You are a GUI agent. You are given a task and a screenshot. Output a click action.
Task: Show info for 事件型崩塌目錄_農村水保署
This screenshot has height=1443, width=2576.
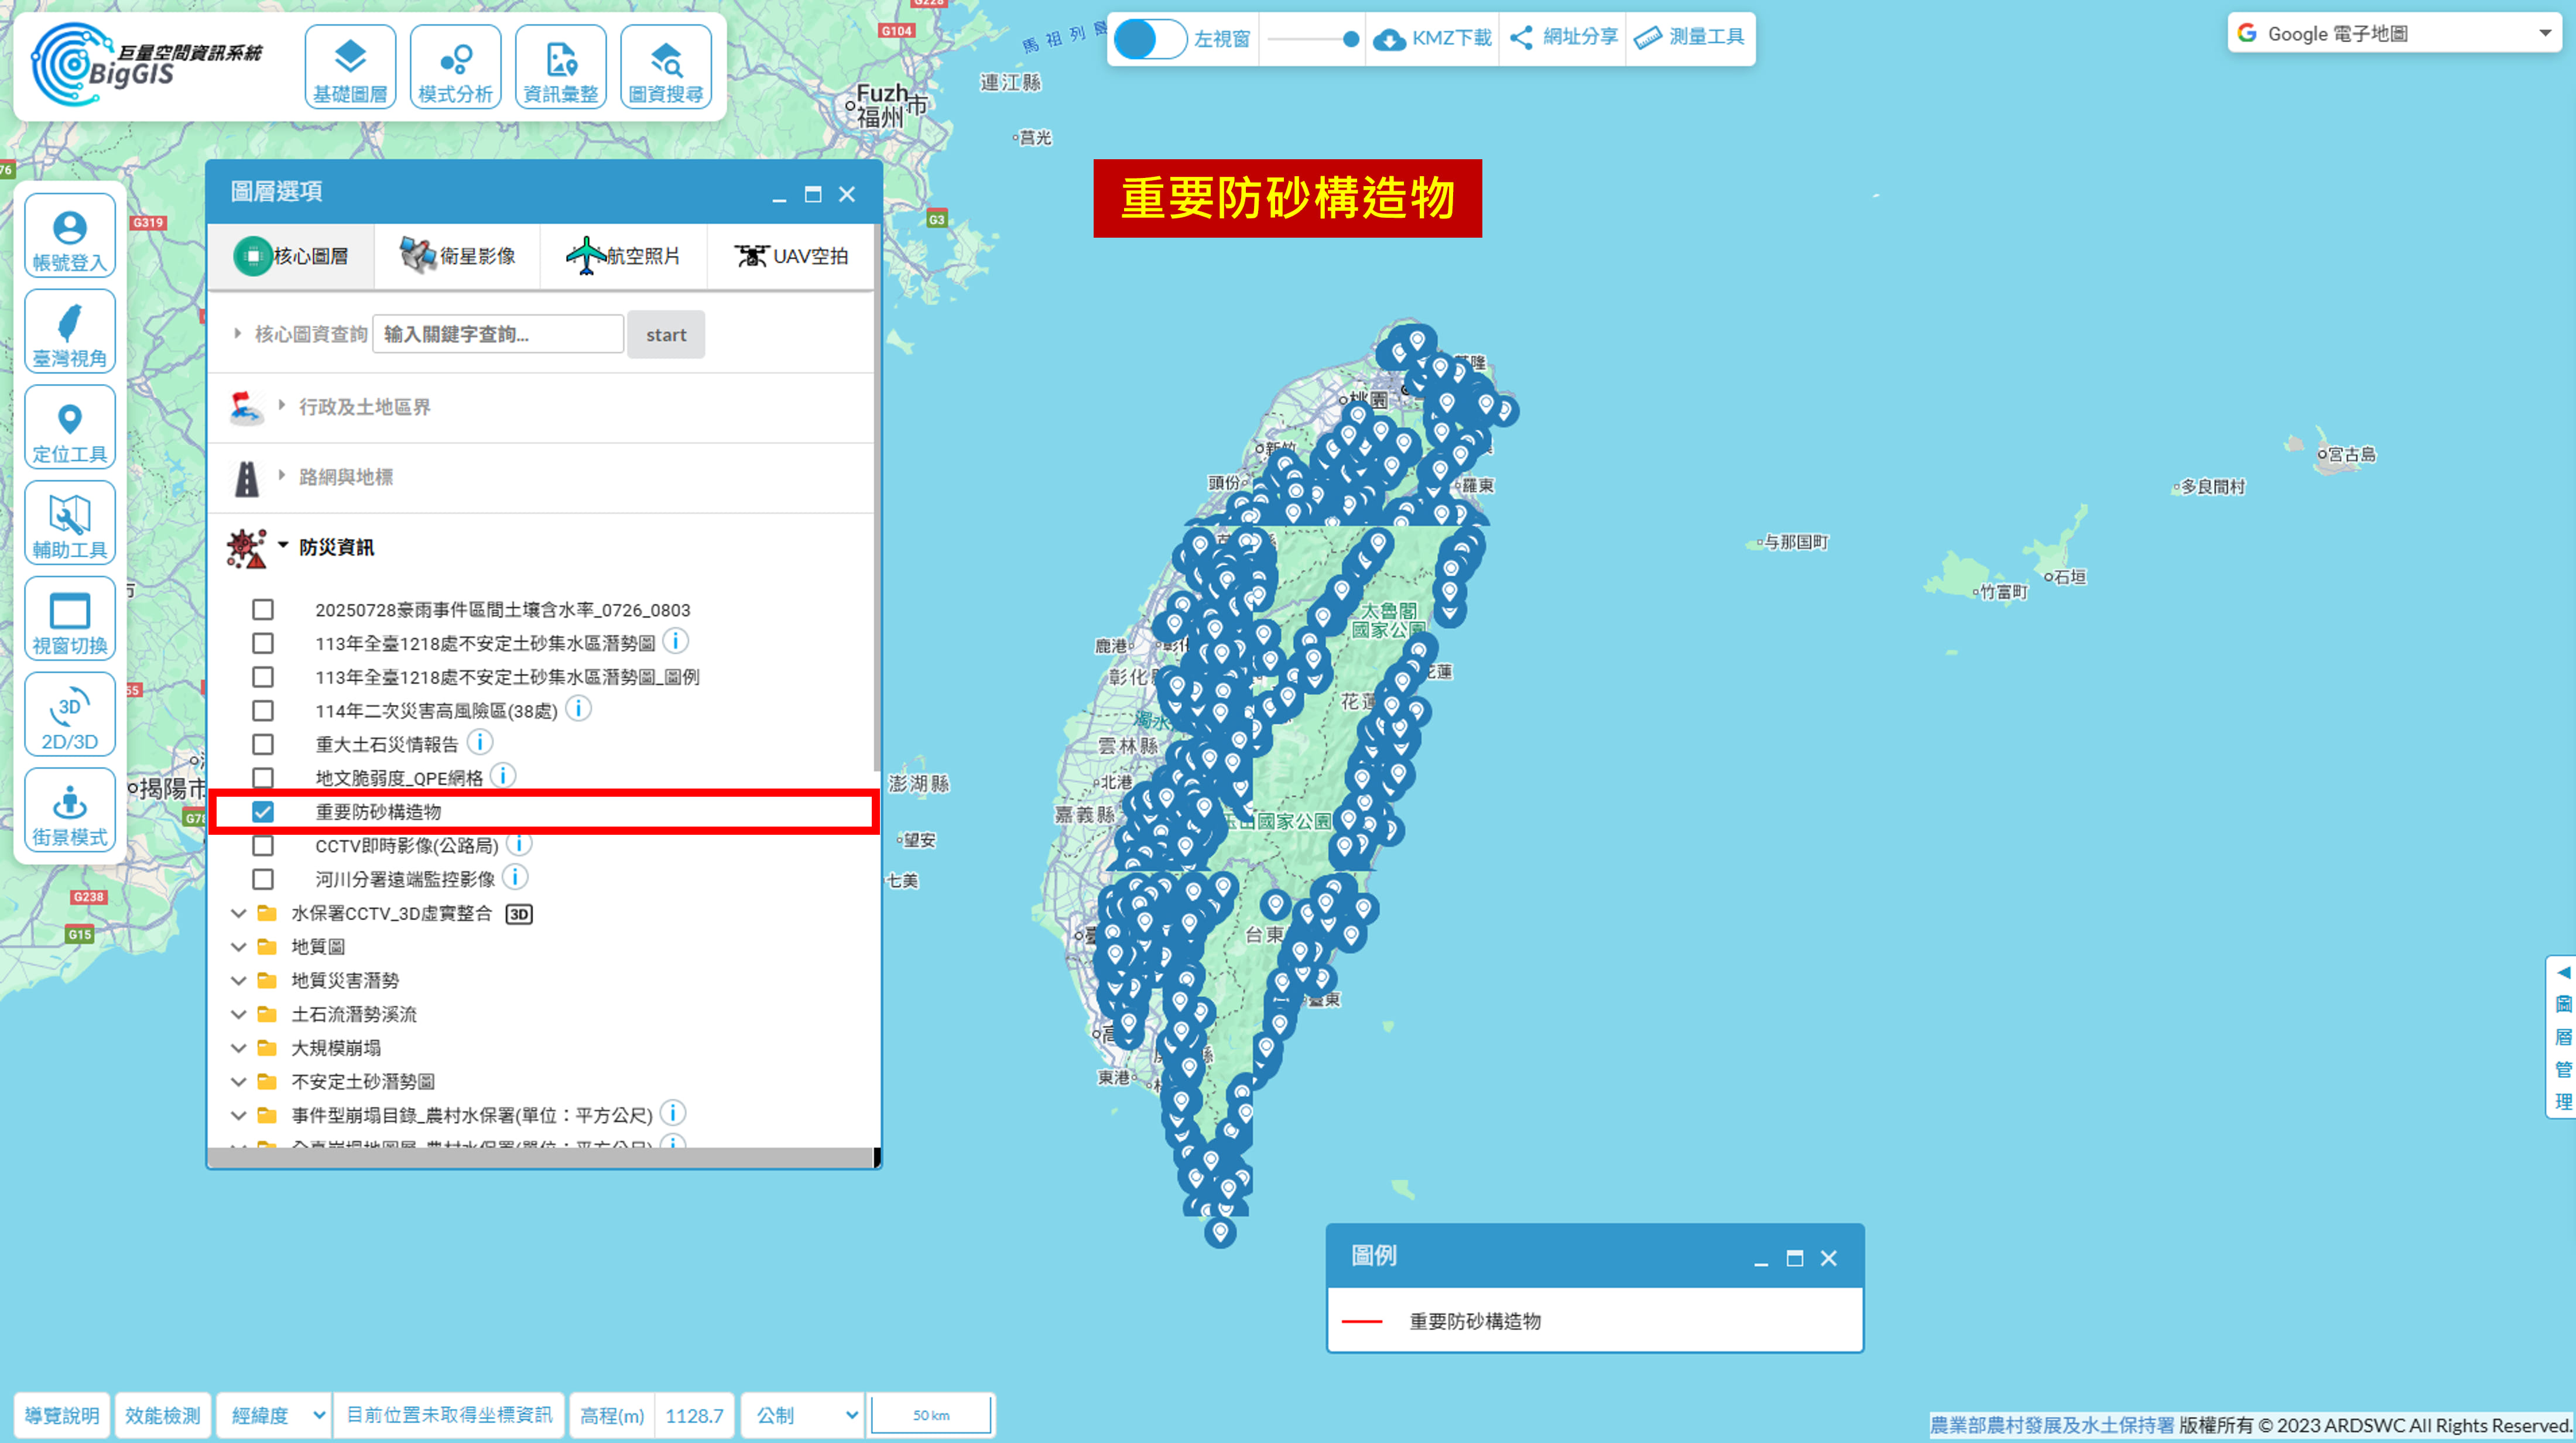(x=673, y=1113)
